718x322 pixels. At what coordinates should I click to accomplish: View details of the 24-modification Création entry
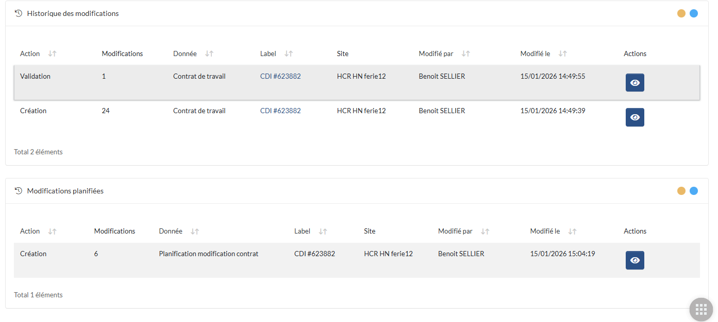tap(634, 117)
